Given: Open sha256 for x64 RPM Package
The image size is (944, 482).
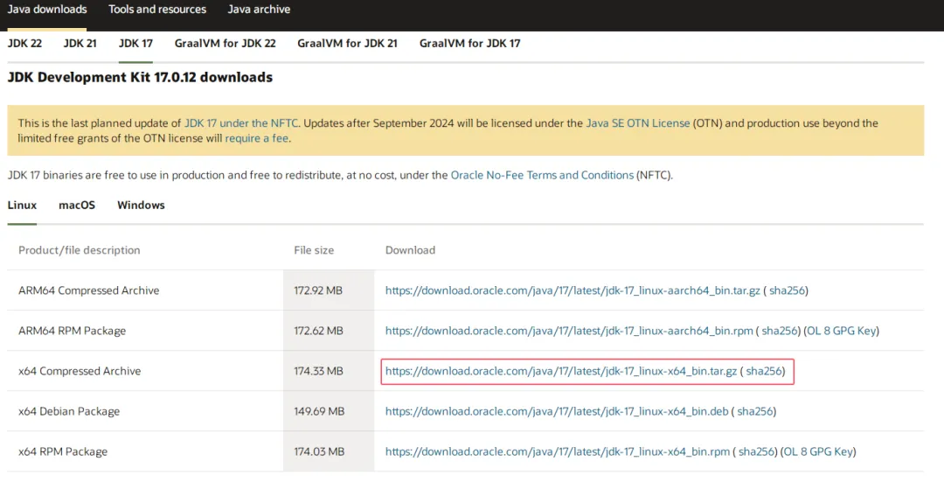Looking at the screenshot, I should click(x=756, y=452).
